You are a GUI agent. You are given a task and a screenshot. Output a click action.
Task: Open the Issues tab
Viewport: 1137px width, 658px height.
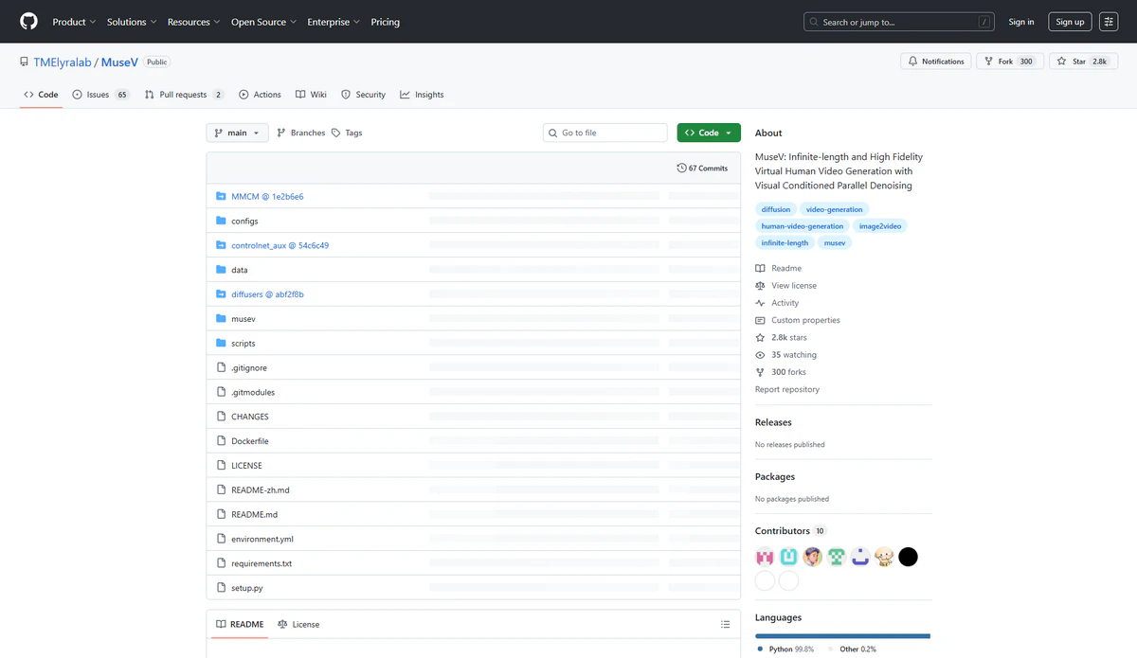point(100,95)
